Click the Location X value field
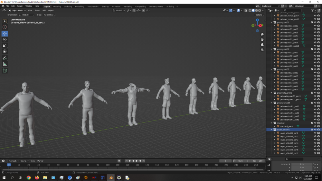This screenshot has width=322, height=181. (302, 164)
